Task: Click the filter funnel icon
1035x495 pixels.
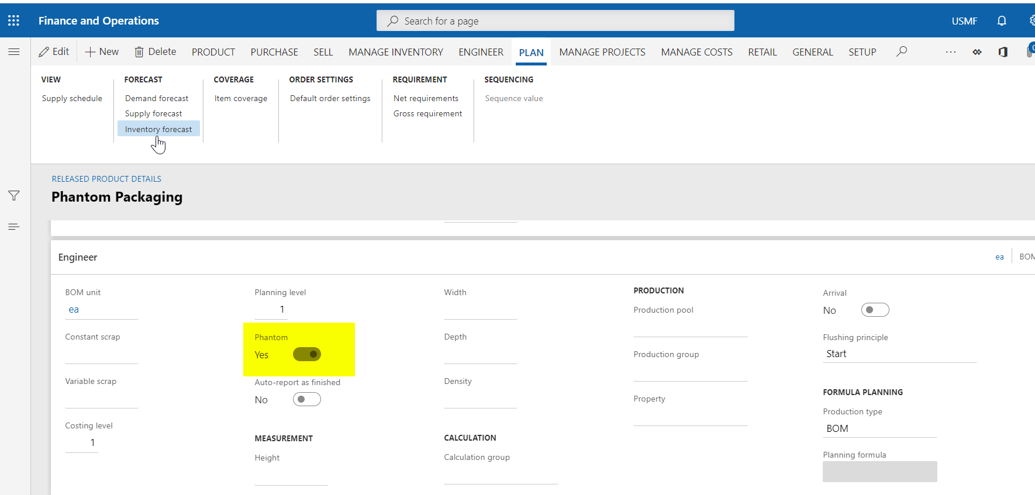Action: pyautogui.click(x=14, y=195)
